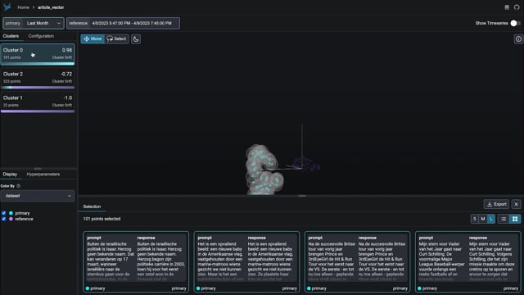Select the Move tool

tap(93, 39)
